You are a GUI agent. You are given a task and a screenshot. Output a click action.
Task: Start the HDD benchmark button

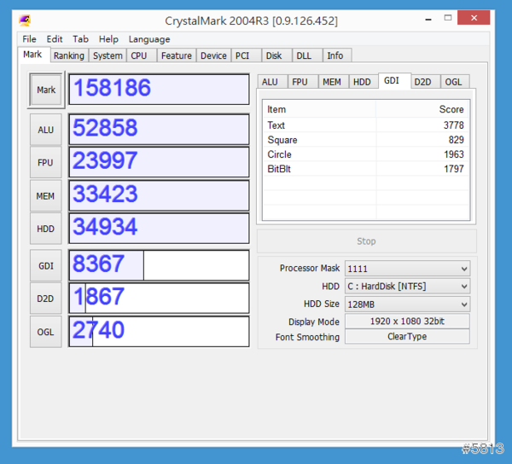[46, 229]
